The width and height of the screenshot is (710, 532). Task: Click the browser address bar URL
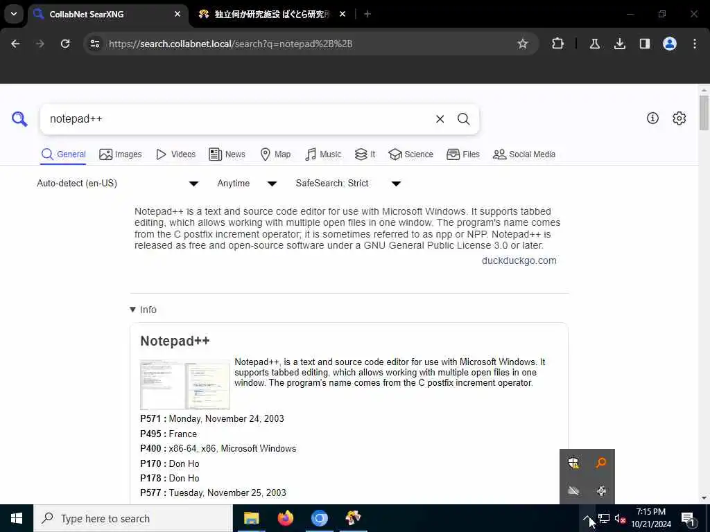pos(230,44)
